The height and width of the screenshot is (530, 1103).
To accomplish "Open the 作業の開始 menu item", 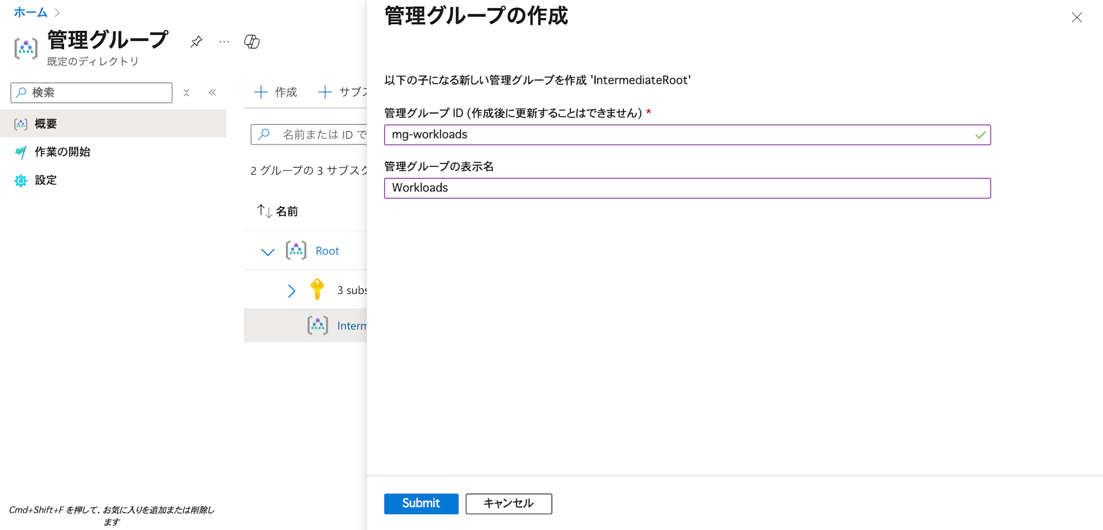I will 113,152.
